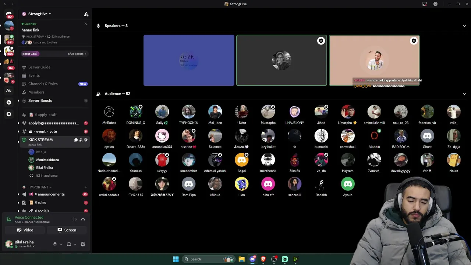This screenshot has width=471, height=265.
Task: Open File Explorer from taskbar
Action: click(242, 259)
